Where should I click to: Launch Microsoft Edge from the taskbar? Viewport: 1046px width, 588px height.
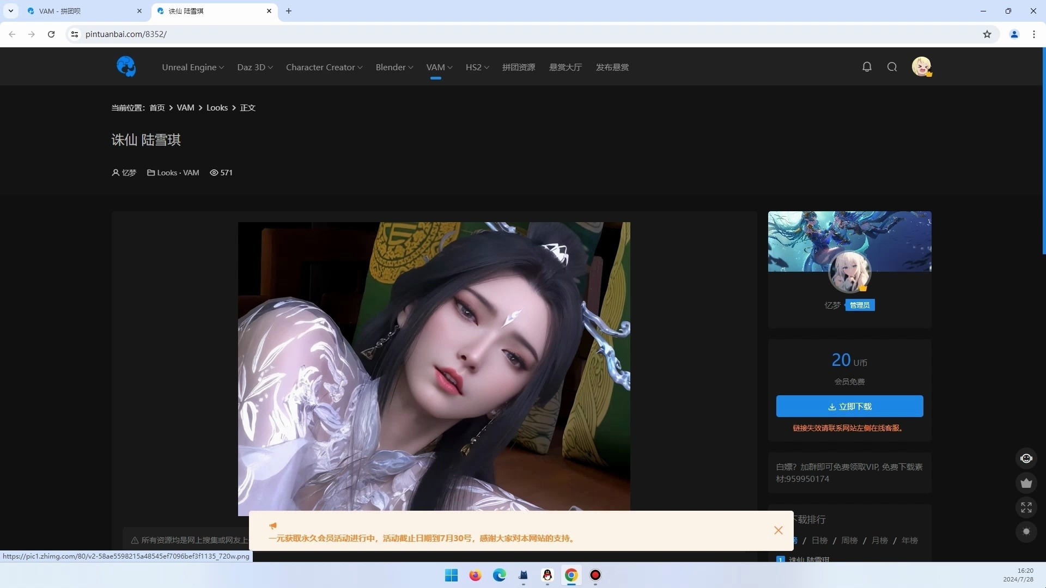[x=500, y=575]
